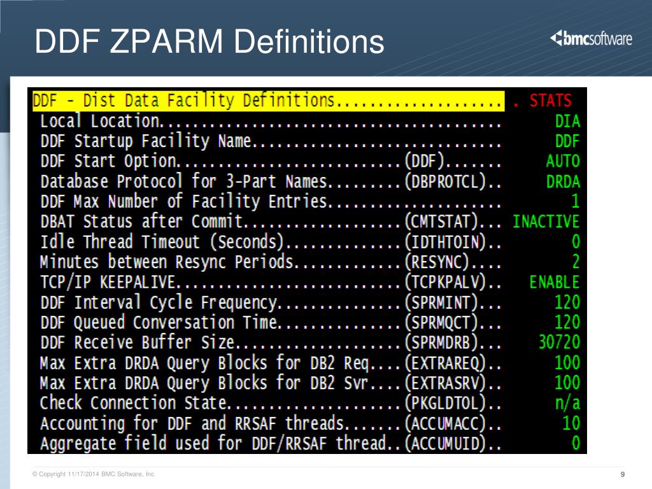Click the 30720 buffer size value
This screenshot has height=489, width=652.
(559, 342)
